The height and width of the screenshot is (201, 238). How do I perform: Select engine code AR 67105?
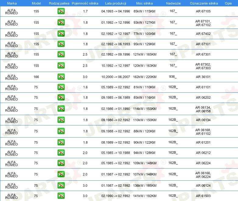(203, 11)
